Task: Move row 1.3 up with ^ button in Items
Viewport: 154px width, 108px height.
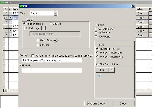Action: click(x=6, y=26)
